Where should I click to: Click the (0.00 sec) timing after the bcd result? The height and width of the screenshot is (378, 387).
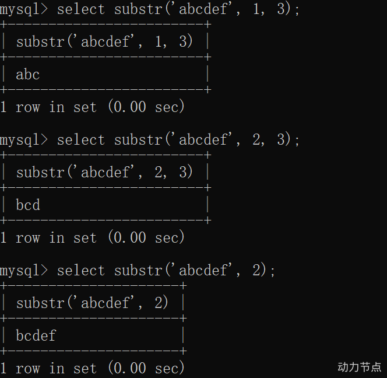[x=146, y=237]
